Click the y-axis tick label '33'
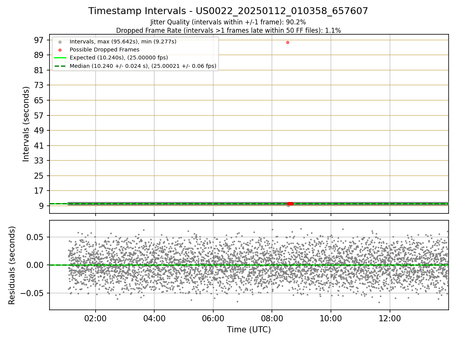This screenshot has width=457, height=343. pos(39,160)
